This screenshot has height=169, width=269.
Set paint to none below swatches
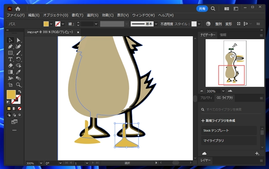[x=20, y=108]
